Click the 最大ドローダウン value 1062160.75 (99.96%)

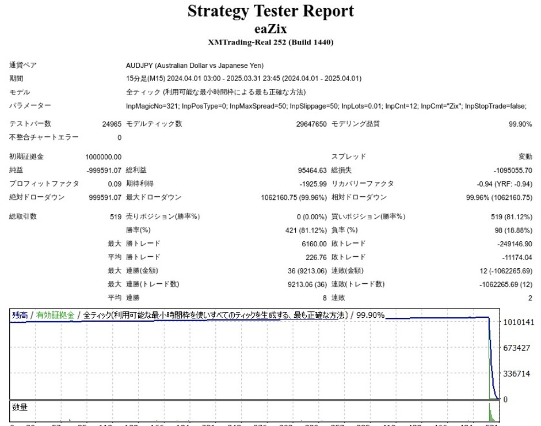294,197
